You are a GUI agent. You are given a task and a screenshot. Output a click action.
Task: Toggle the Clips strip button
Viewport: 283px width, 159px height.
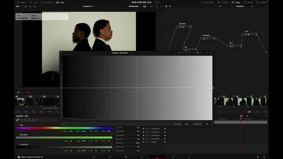60,3
